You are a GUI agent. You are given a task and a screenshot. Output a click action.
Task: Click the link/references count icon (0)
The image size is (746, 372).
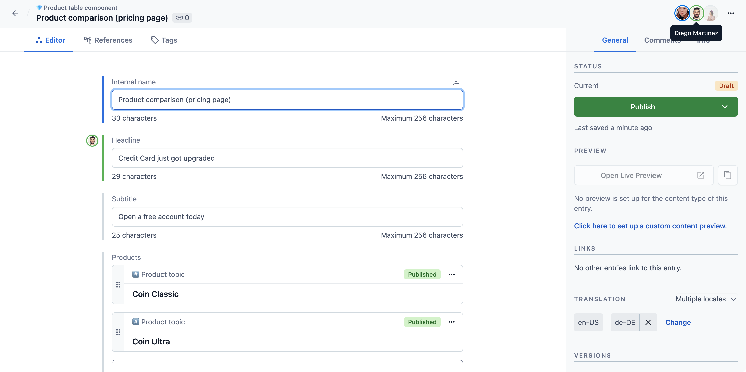click(182, 18)
